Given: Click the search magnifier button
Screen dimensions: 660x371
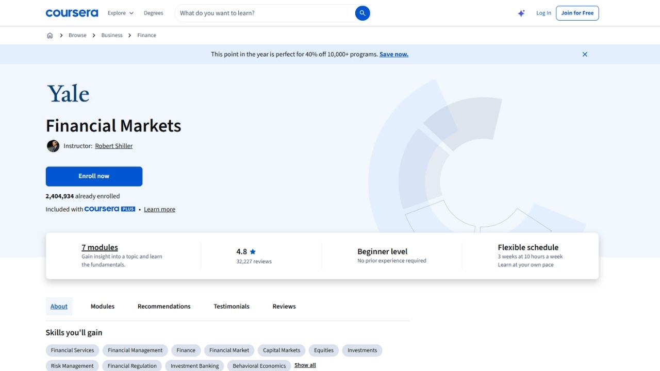Looking at the screenshot, I should click(362, 13).
